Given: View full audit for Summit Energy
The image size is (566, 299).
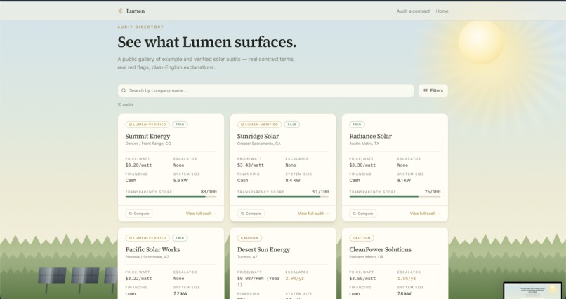Looking at the screenshot, I should point(202,214).
